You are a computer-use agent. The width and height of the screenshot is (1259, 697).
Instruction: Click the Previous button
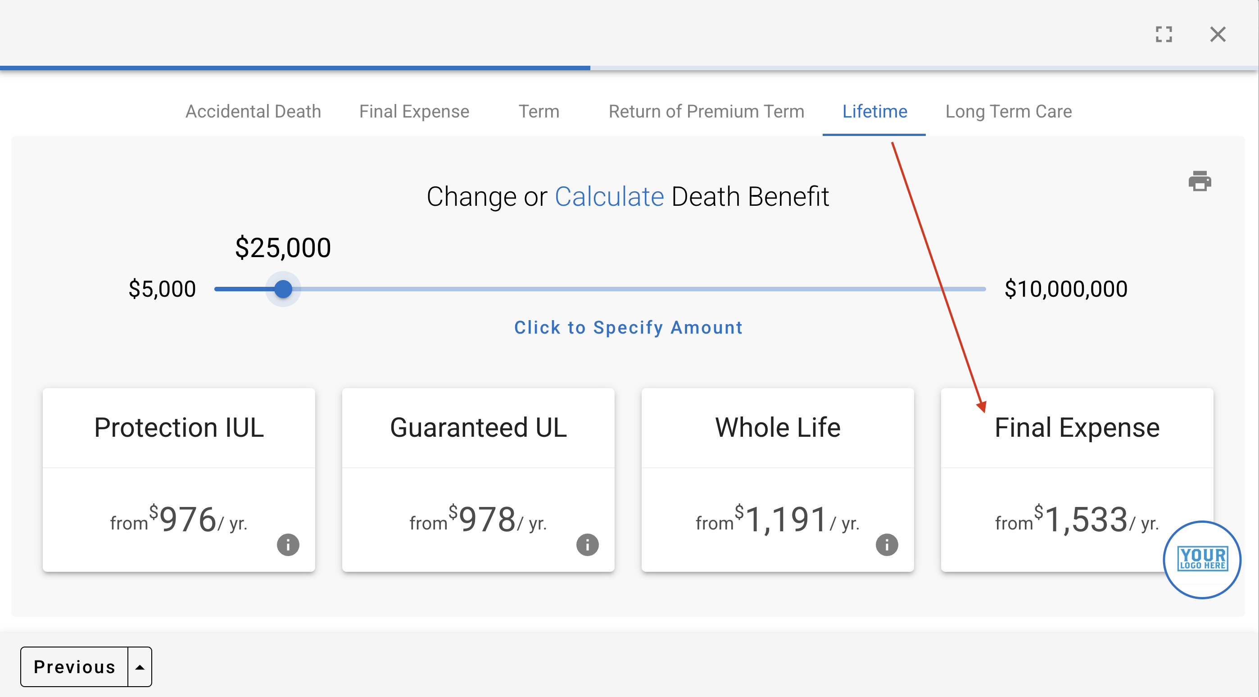74,667
